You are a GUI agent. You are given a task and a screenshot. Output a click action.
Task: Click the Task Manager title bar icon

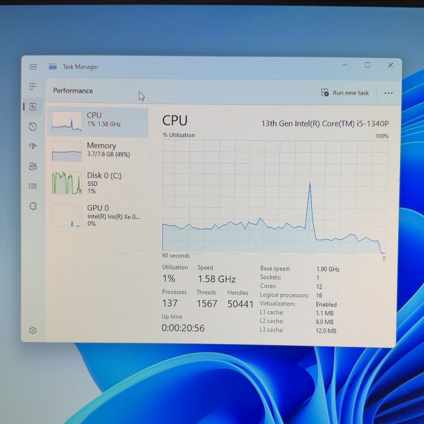point(53,66)
